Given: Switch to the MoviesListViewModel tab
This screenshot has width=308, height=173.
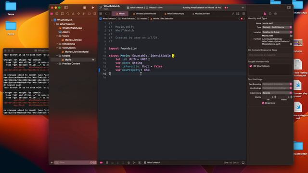Looking at the screenshot, I should click(144, 14).
